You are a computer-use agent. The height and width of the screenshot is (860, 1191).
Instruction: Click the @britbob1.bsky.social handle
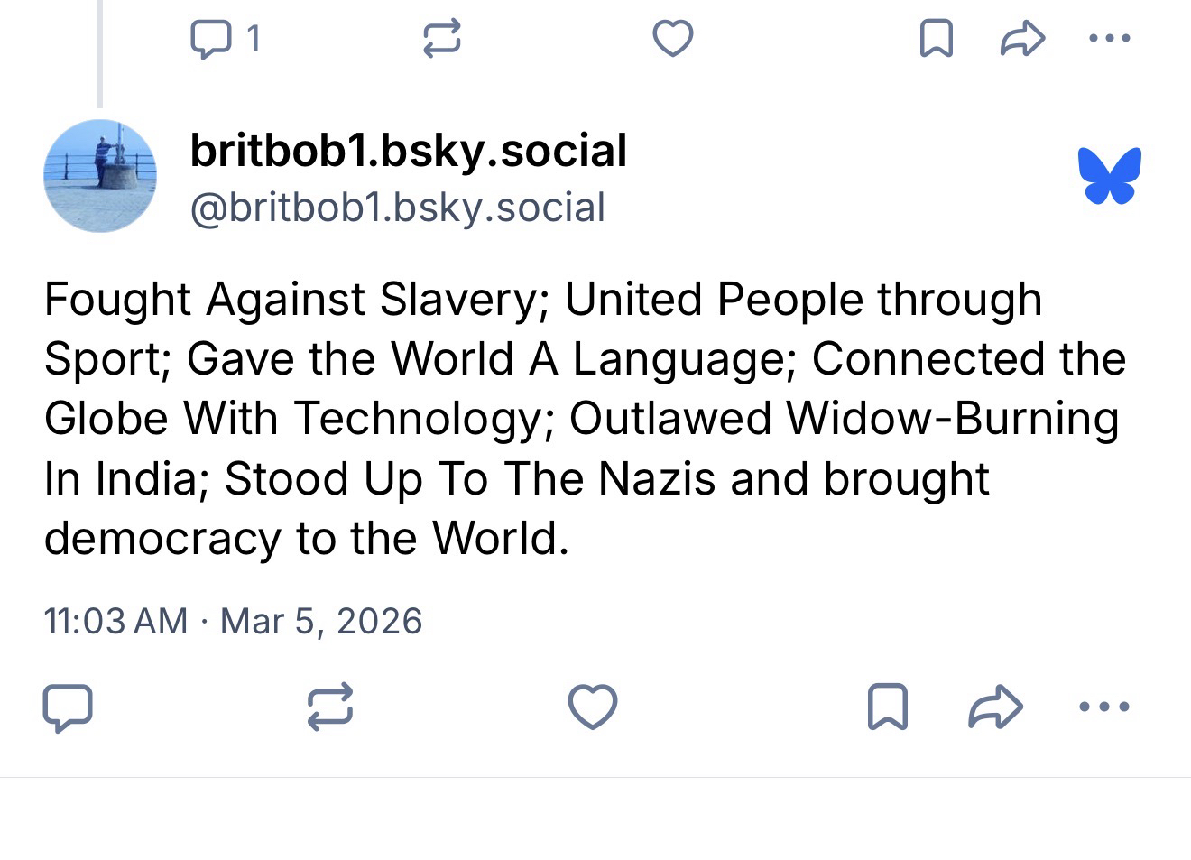(x=397, y=208)
